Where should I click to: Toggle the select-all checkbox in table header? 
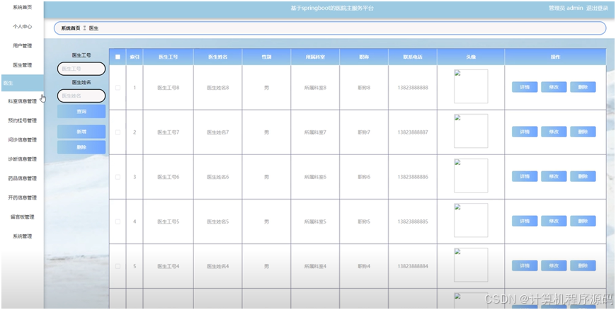118,57
